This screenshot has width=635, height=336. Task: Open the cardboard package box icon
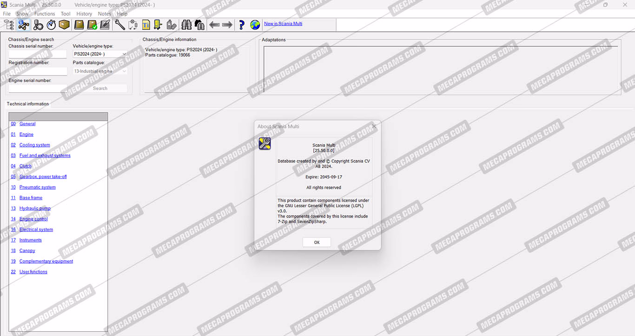[64, 25]
